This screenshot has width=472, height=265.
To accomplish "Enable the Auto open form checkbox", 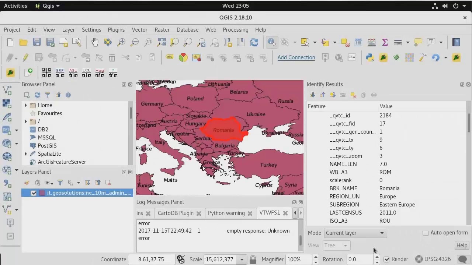I will (x=426, y=233).
